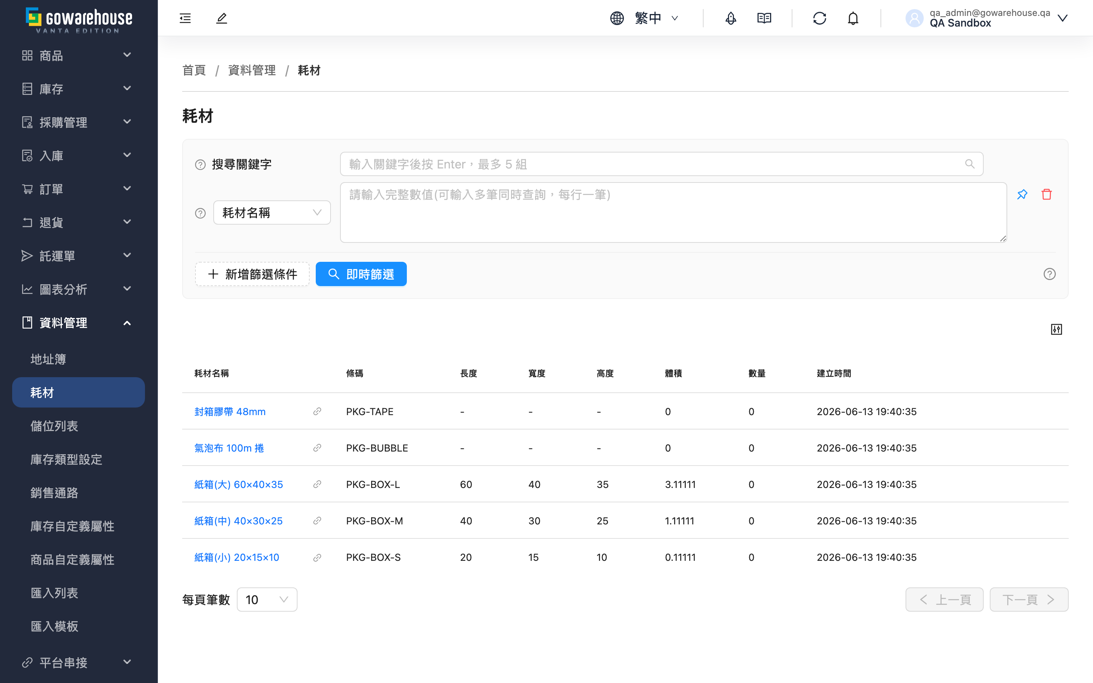Screen dimensions: 1093x683
Task: Open 庫存類型設定 in the sidebar
Action: (79, 460)
